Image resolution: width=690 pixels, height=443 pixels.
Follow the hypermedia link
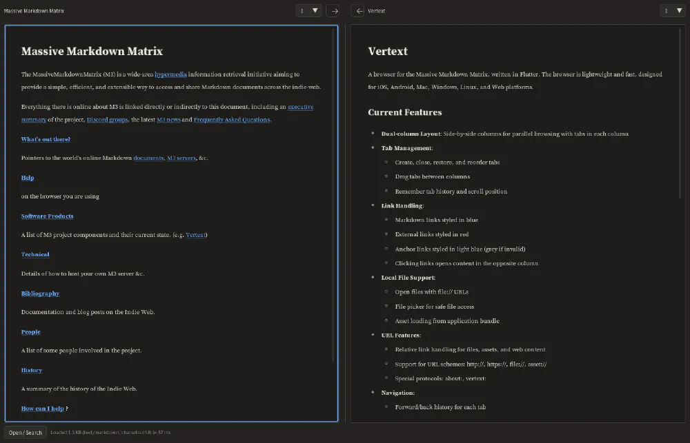coord(170,74)
